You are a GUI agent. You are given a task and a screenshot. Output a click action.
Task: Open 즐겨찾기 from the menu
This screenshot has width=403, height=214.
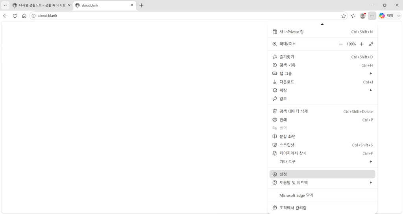click(322, 57)
